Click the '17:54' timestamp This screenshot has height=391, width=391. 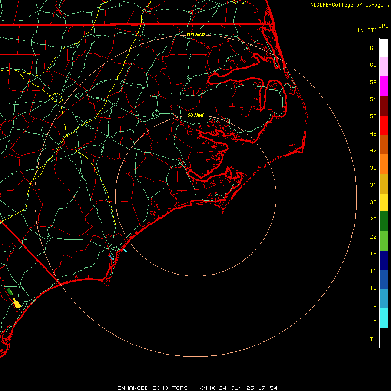pos(267,388)
